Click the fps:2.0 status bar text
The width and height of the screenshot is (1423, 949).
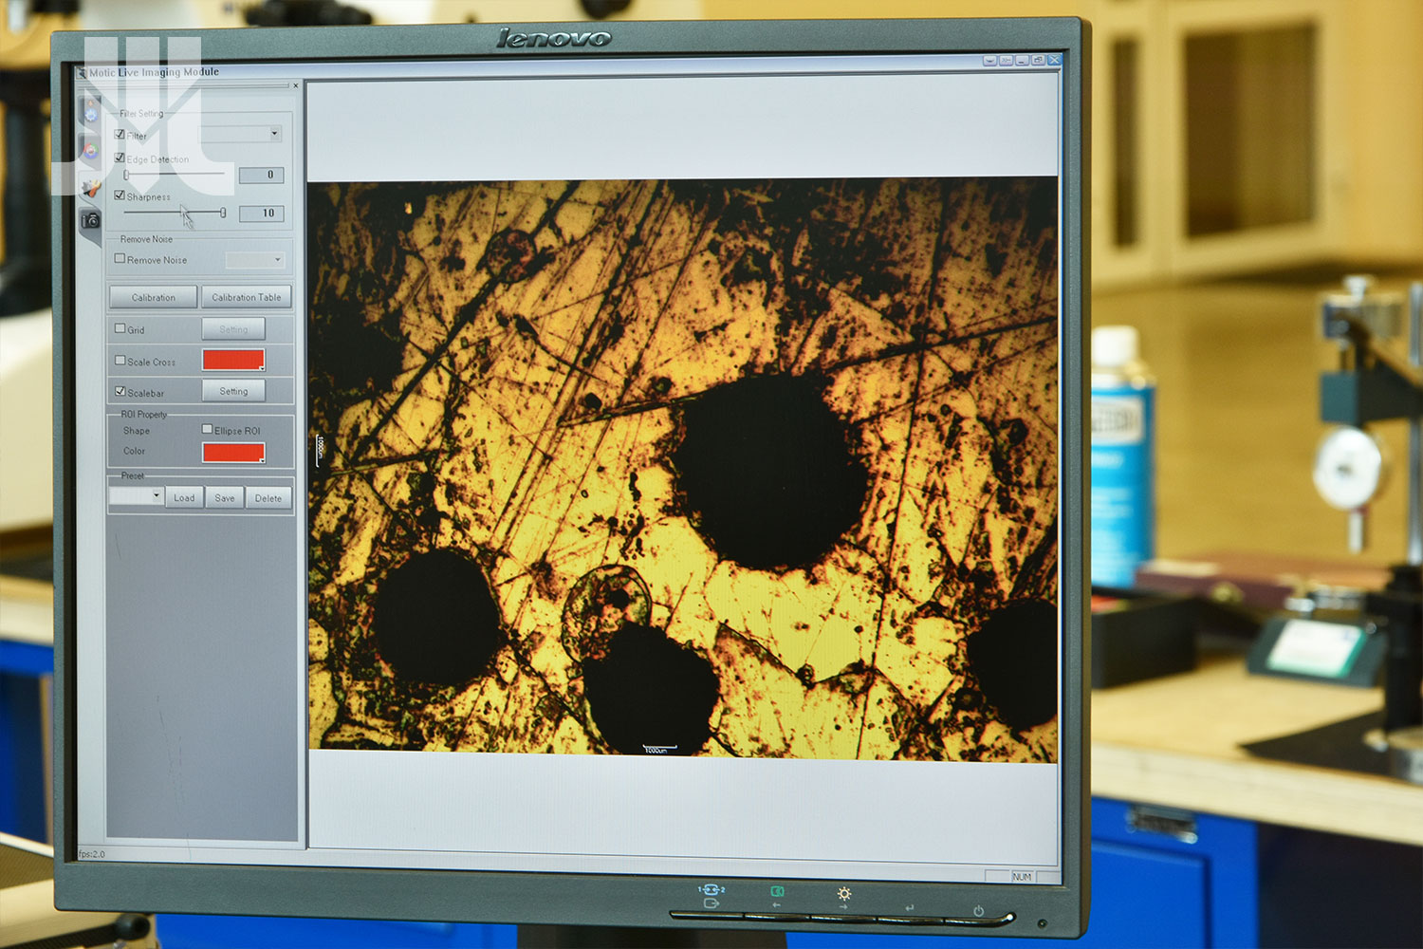[x=92, y=854]
